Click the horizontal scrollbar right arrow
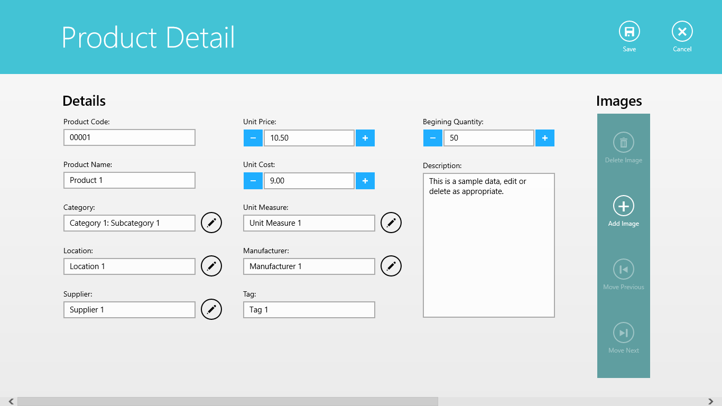The width and height of the screenshot is (722, 406). click(x=711, y=402)
